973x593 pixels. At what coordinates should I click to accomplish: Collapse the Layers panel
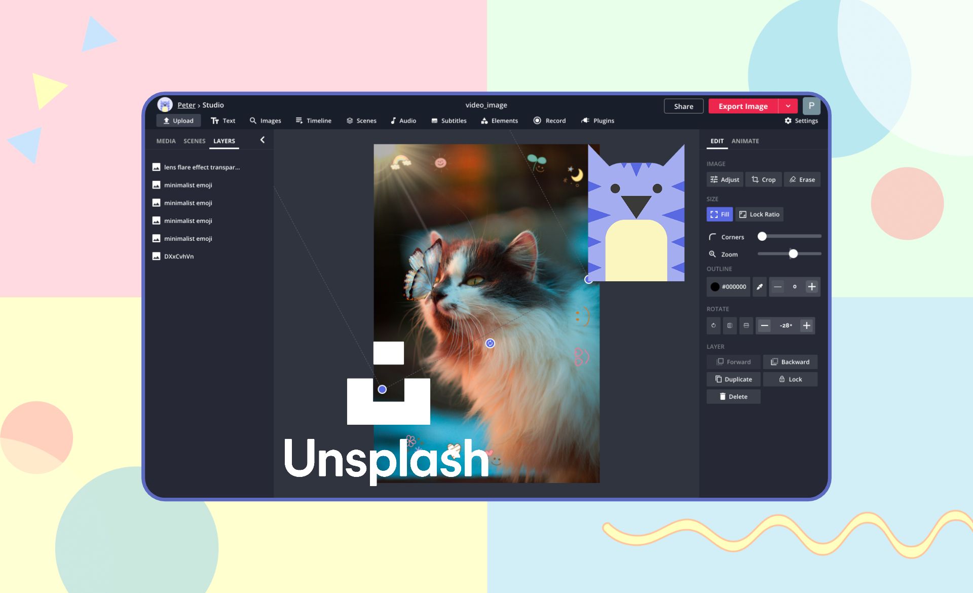[x=263, y=140]
